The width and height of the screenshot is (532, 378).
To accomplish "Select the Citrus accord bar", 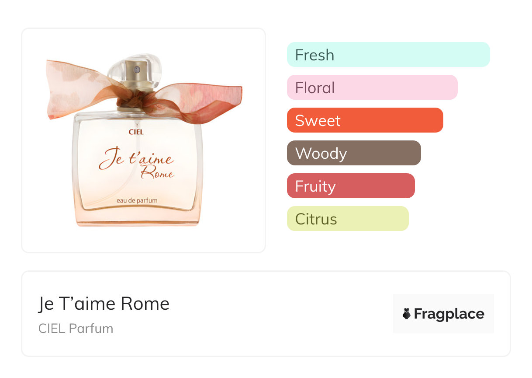I will click(348, 219).
